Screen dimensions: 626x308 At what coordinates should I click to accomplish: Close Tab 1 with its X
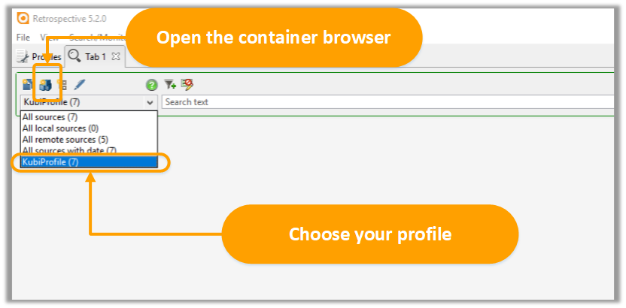click(116, 56)
